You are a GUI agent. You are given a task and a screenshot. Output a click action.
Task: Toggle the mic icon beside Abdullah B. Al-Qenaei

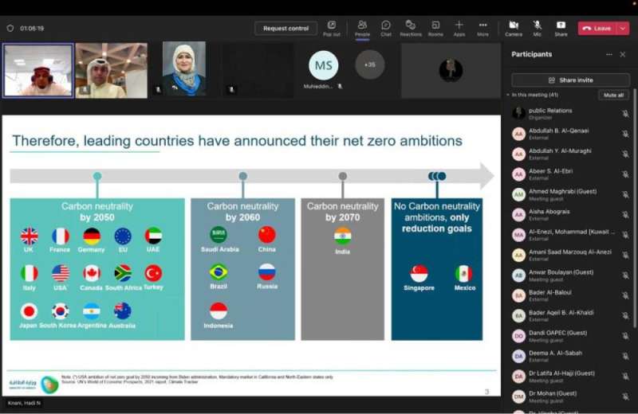pyautogui.click(x=625, y=134)
